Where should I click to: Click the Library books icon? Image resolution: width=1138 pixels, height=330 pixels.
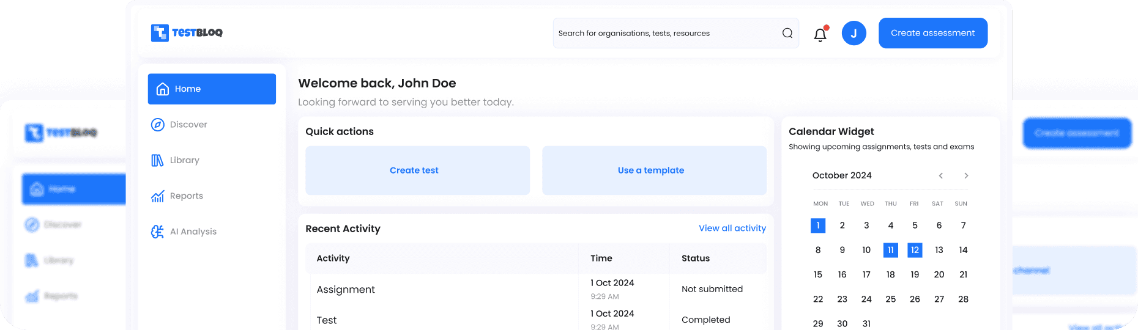(x=157, y=160)
